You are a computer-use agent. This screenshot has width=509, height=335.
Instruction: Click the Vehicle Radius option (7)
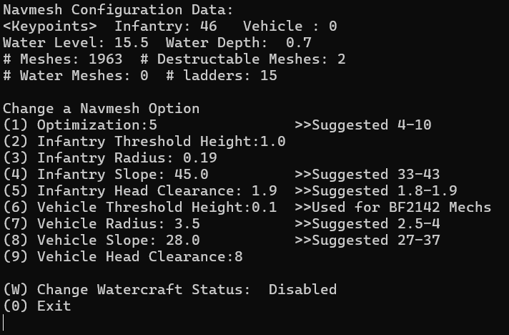coord(101,224)
